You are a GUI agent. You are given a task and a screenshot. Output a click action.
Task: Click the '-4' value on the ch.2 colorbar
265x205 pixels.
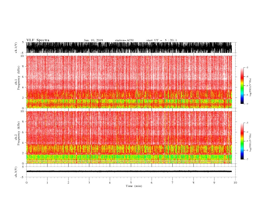(247, 132)
